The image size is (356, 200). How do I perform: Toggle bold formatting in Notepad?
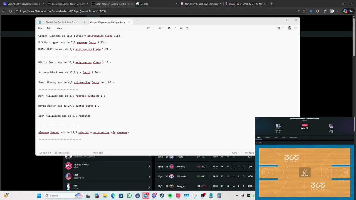click(169, 28)
